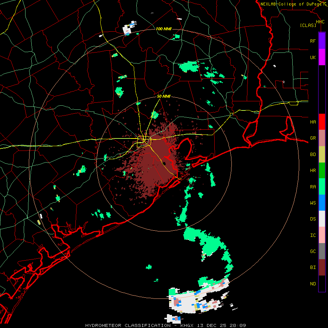The width and height of the screenshot is (328, 328).
Task: Click the "BD" legend label
Action: coord(313,155)
